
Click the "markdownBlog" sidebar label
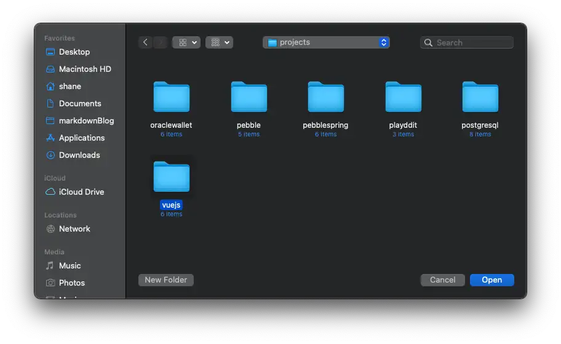point(87,121)
